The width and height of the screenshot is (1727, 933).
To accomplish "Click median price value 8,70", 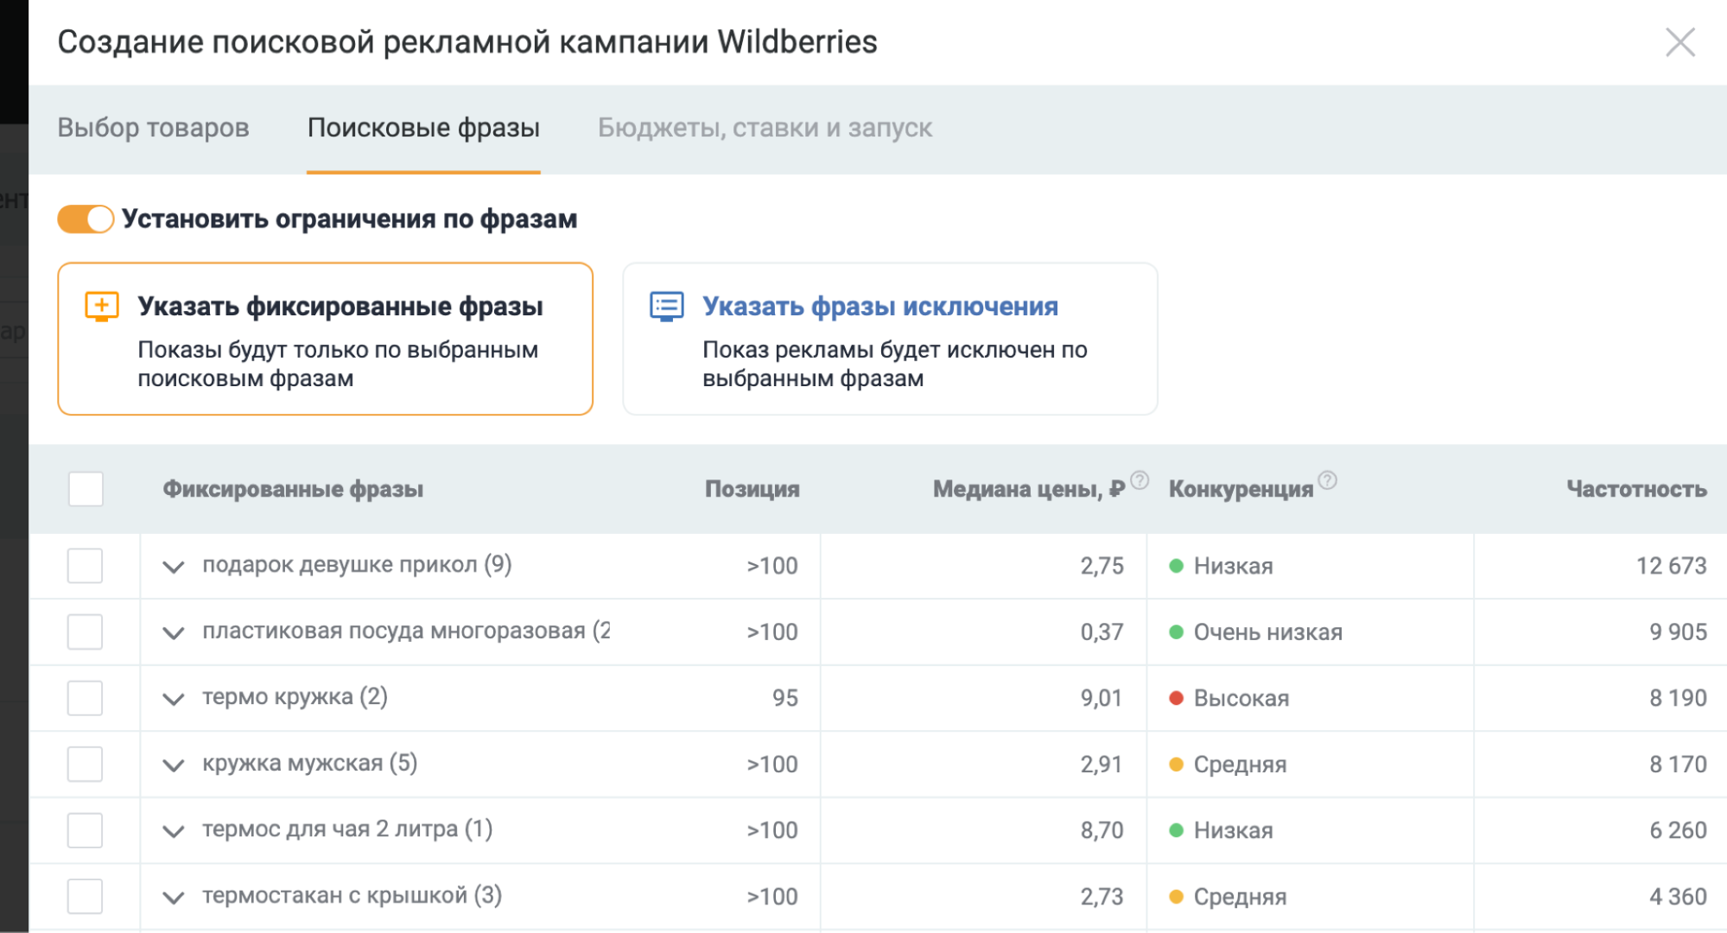I will [1102, 830].
